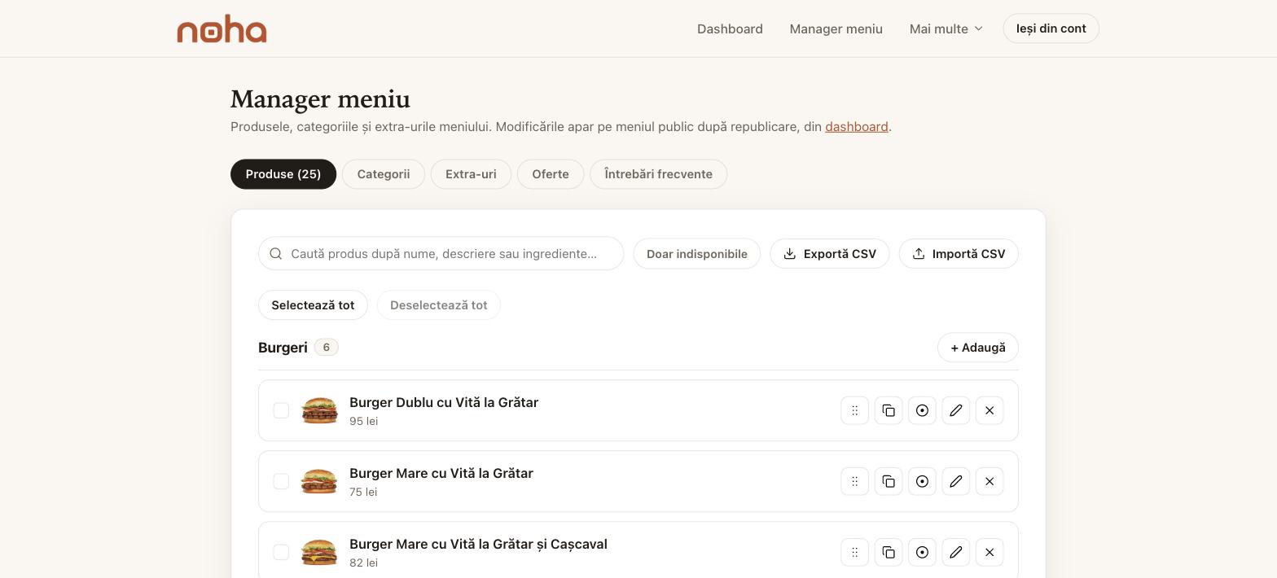This screenshot has height=578, width=1277.
Task: Tick the checkbox for the 75 lei burger
Action: [281, 481]
